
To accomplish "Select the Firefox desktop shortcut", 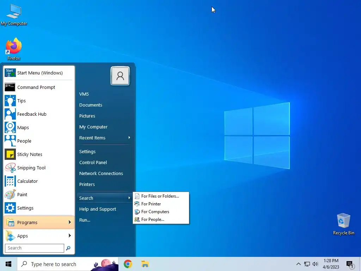I will coord(14,49).
